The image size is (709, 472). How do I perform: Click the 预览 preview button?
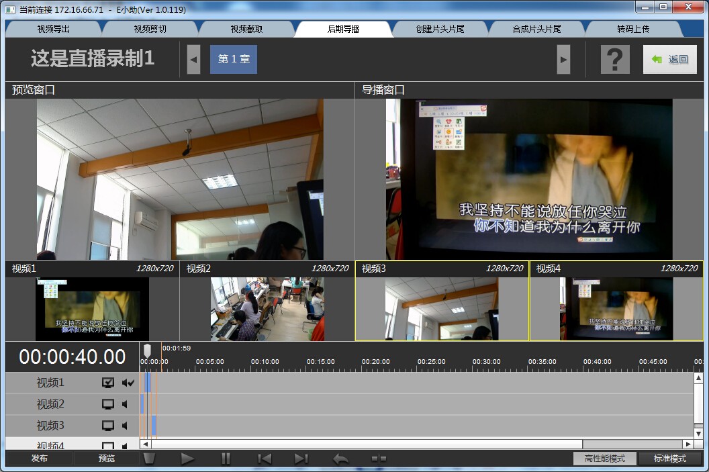click(x=107, y=459)
